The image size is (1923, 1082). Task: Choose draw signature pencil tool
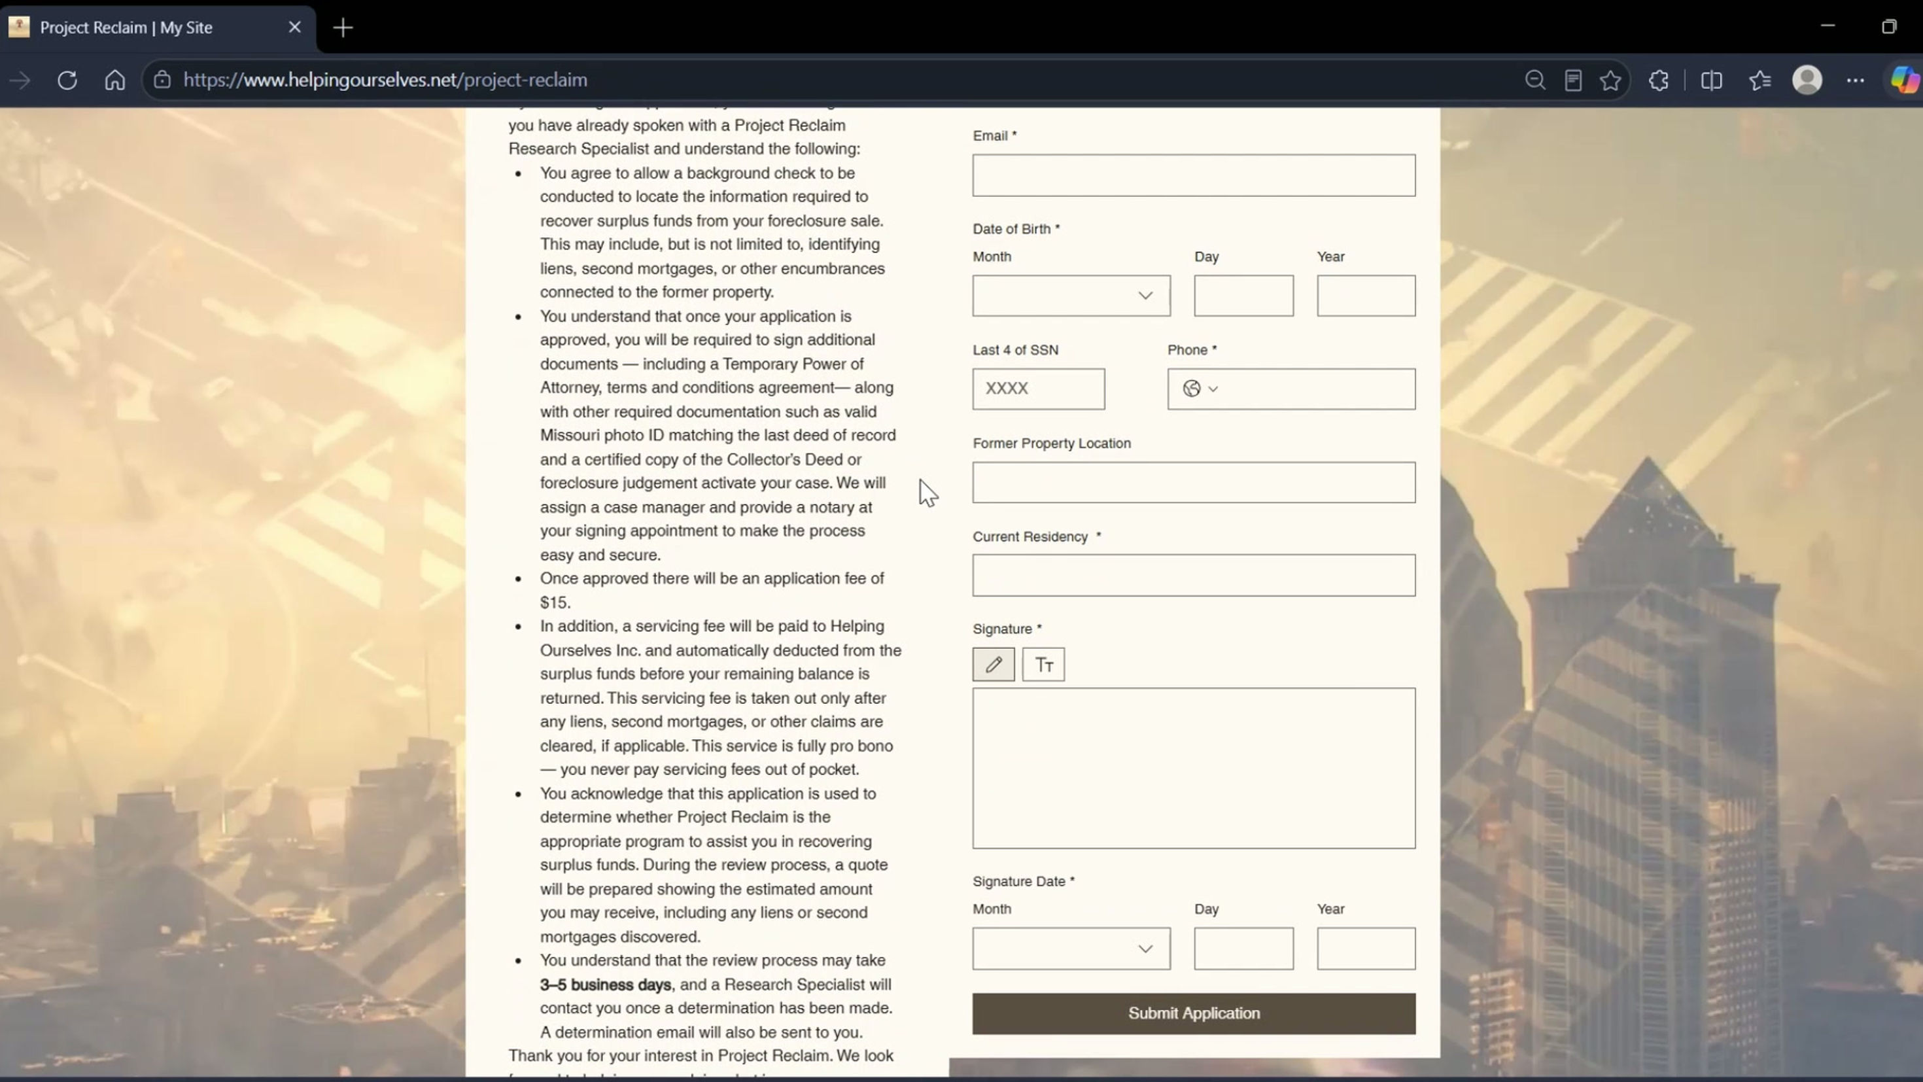(x=993, y=664)
